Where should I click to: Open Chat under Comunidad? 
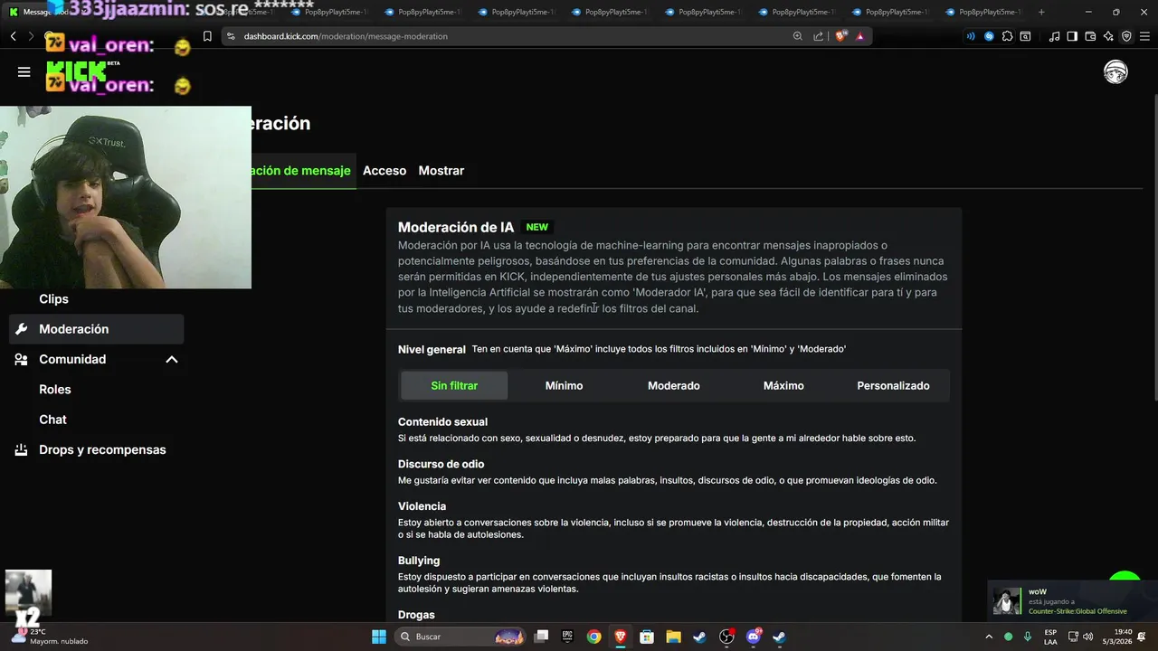(52, 420)
